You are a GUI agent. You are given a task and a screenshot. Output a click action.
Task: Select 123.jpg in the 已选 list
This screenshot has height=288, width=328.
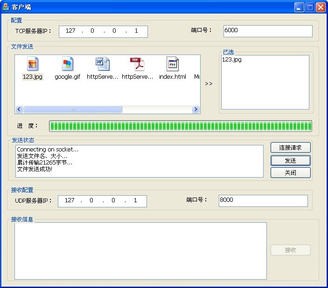232,60
